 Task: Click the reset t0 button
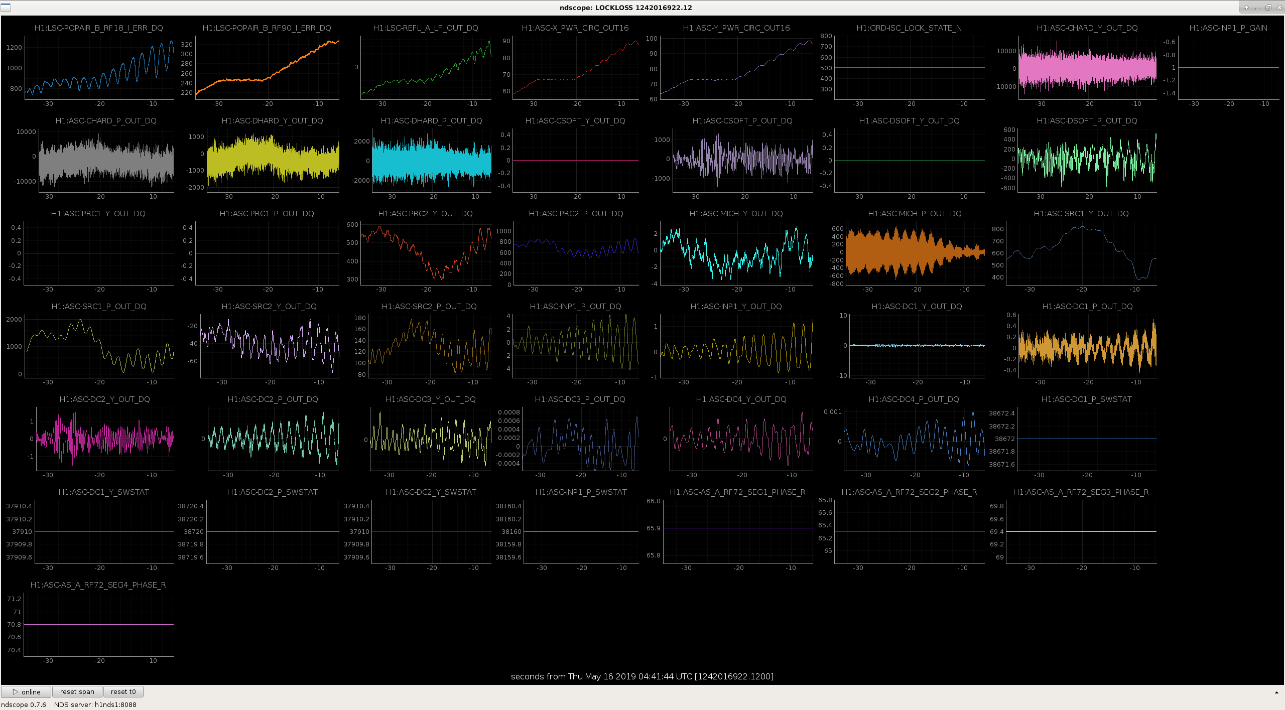click(x=123, y=691)
